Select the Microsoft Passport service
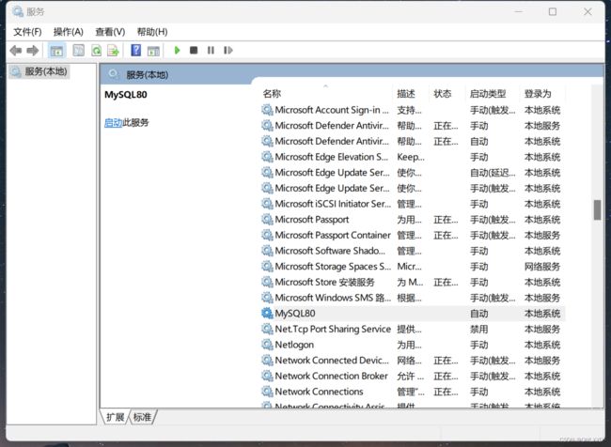 413,220
